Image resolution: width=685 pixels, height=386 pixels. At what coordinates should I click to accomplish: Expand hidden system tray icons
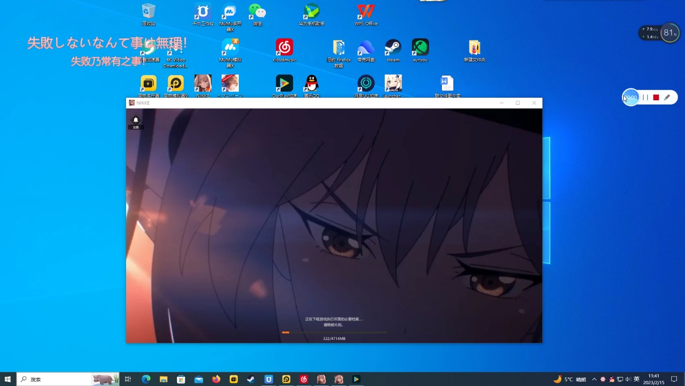pos(594,379)
